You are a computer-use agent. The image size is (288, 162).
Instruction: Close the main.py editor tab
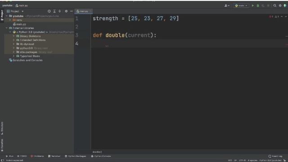point(91,11)
